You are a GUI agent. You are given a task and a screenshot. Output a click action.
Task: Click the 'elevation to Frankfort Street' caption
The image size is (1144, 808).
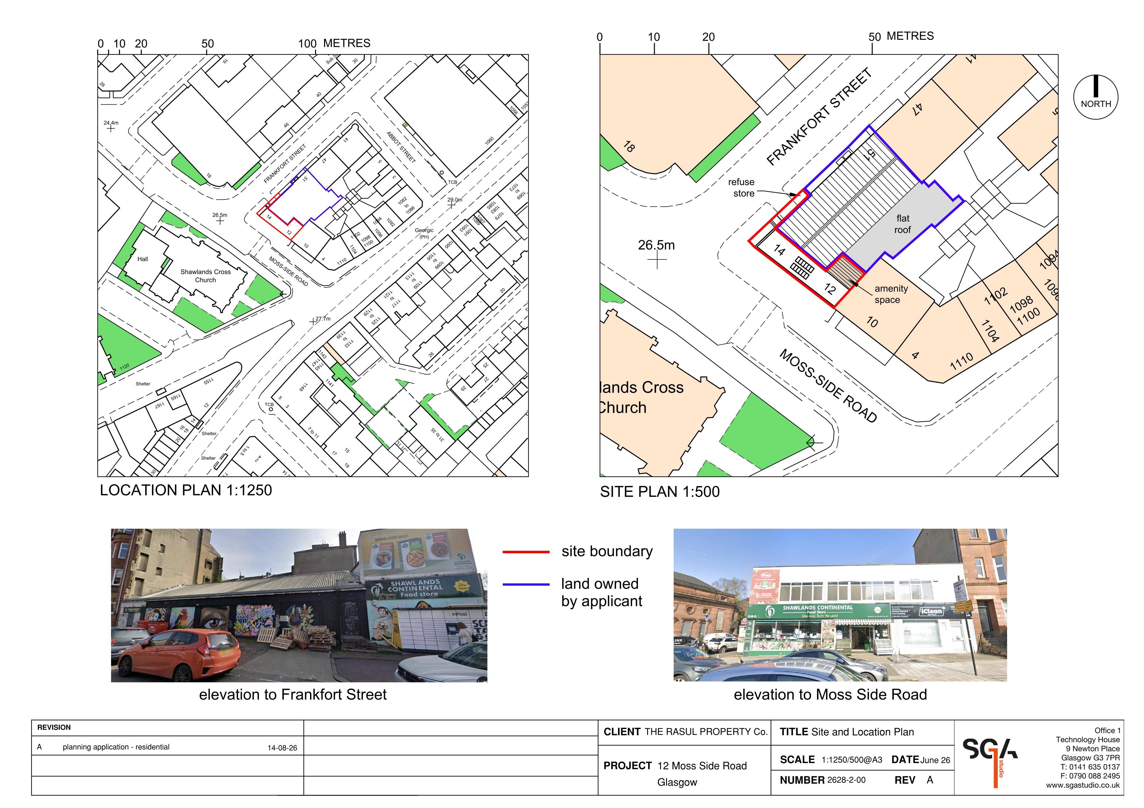coord(293,694)
